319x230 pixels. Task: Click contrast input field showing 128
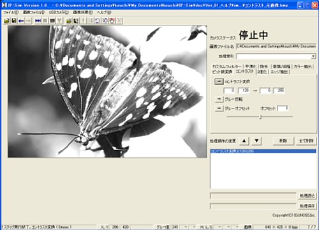244,90
